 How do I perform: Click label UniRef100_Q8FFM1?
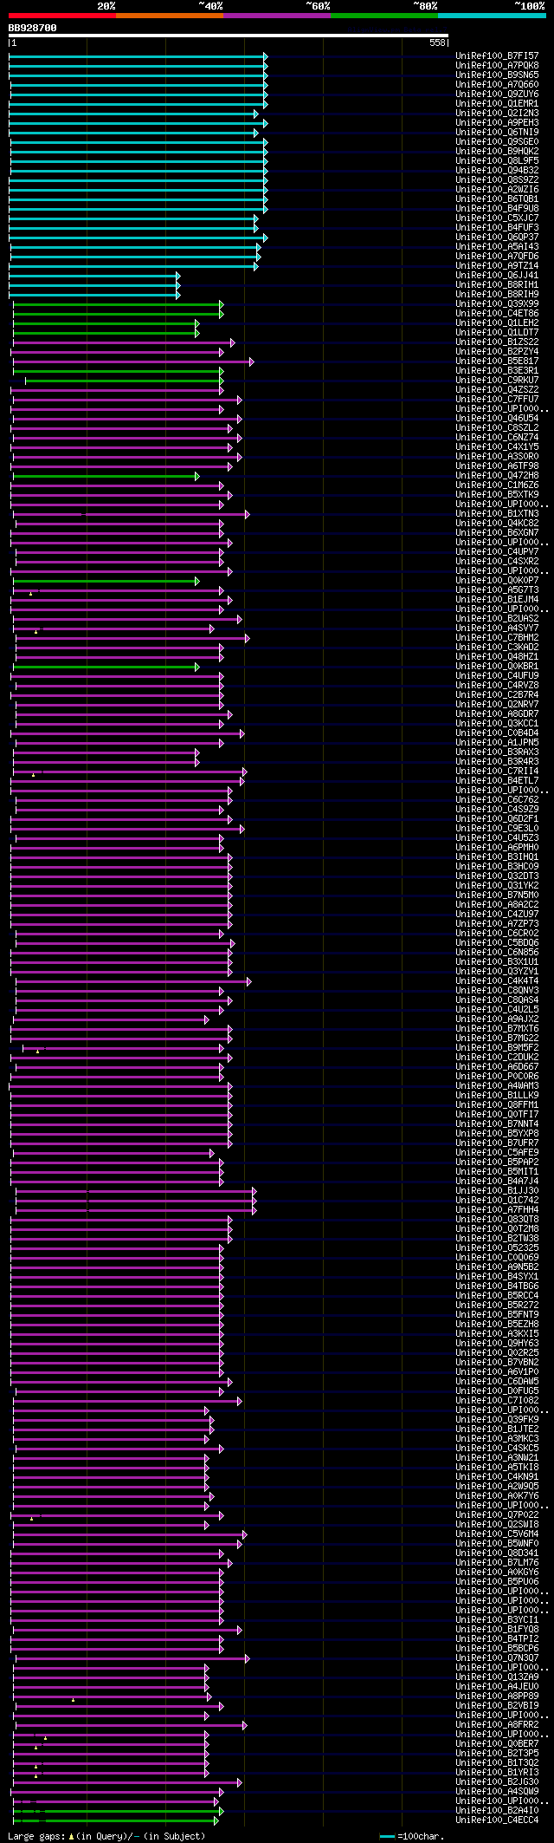(497, 1104)
